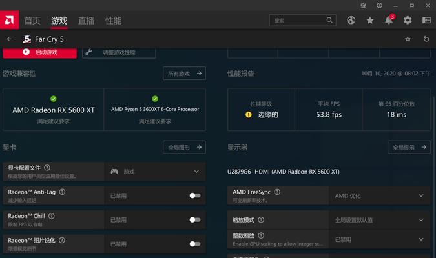Show help for Radeon Anti-Lag
436x258 pixels.
[x=62, y=192]
